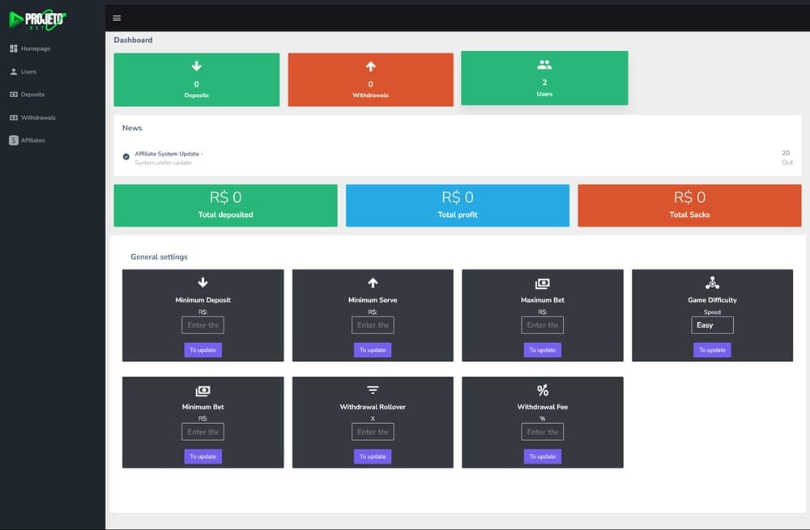810x530 pixels.
Task: Focus the Minimum Bet amount field
Action: [202, 432]
